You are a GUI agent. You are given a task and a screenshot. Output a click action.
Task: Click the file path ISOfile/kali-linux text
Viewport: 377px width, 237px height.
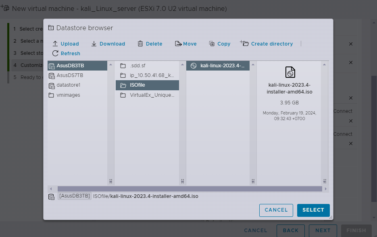coord(146,196)
